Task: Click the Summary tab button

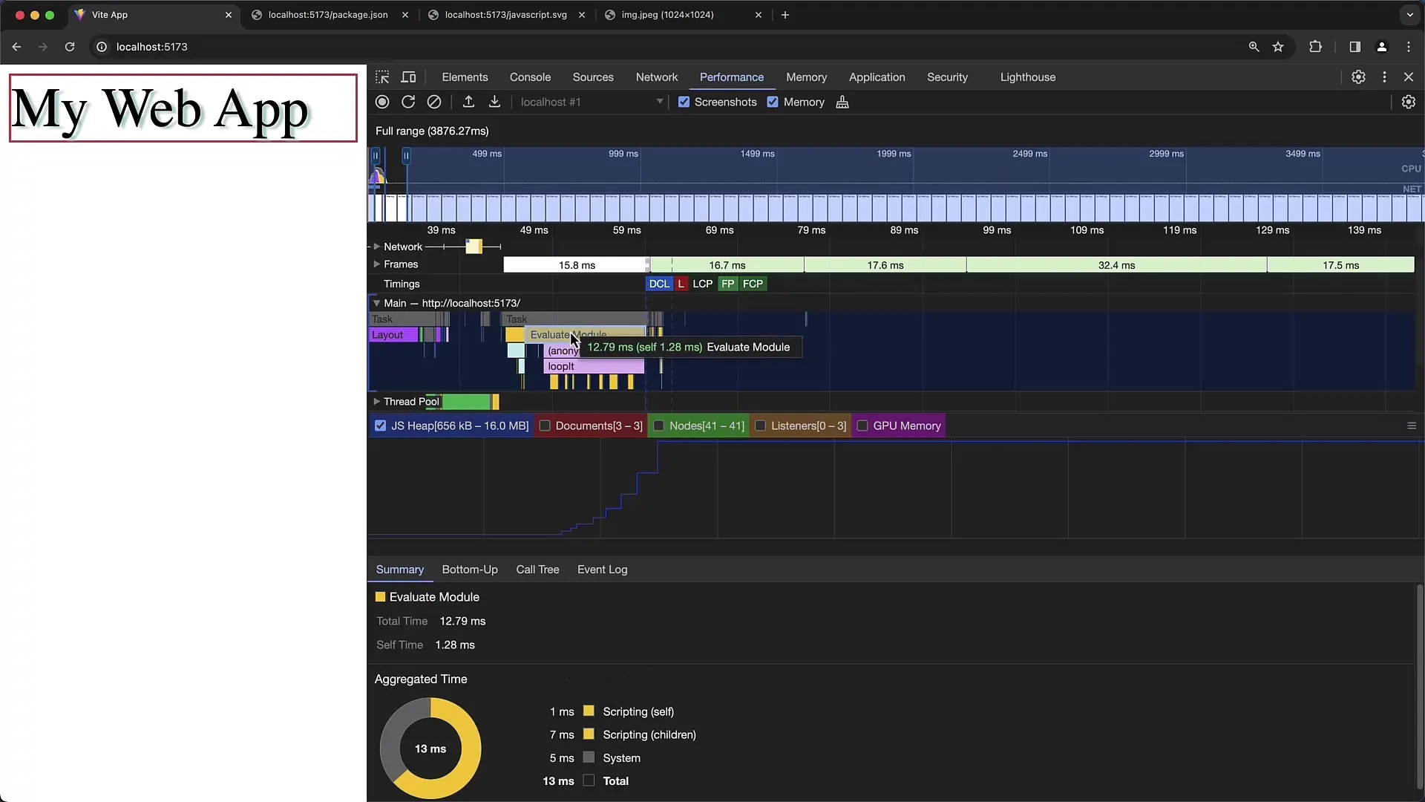Action: [399, 569]
